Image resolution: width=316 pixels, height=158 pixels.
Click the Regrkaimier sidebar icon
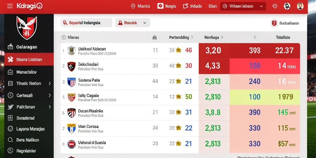point(10,151)
